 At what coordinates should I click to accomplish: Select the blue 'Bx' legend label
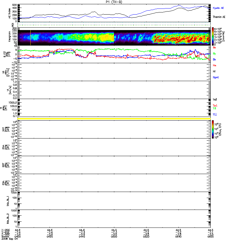pos(214,59)
